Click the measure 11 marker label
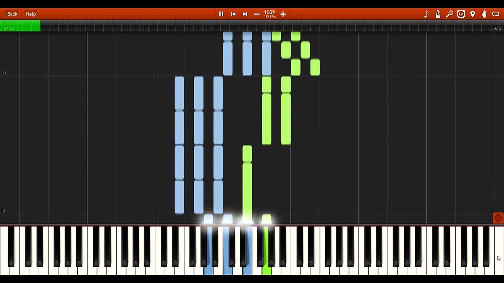Screen dimensions: 504x283 [4, 73]
